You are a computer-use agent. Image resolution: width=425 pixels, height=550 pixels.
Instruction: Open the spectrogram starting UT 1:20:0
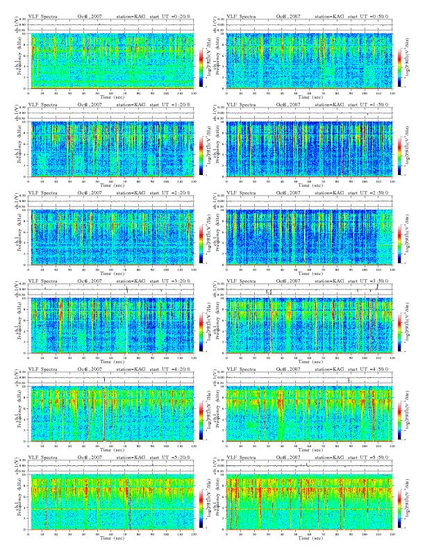111,149
